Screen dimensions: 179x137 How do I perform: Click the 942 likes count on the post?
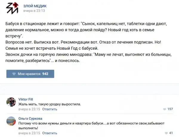pyautogui.click(x=45, y=74)
